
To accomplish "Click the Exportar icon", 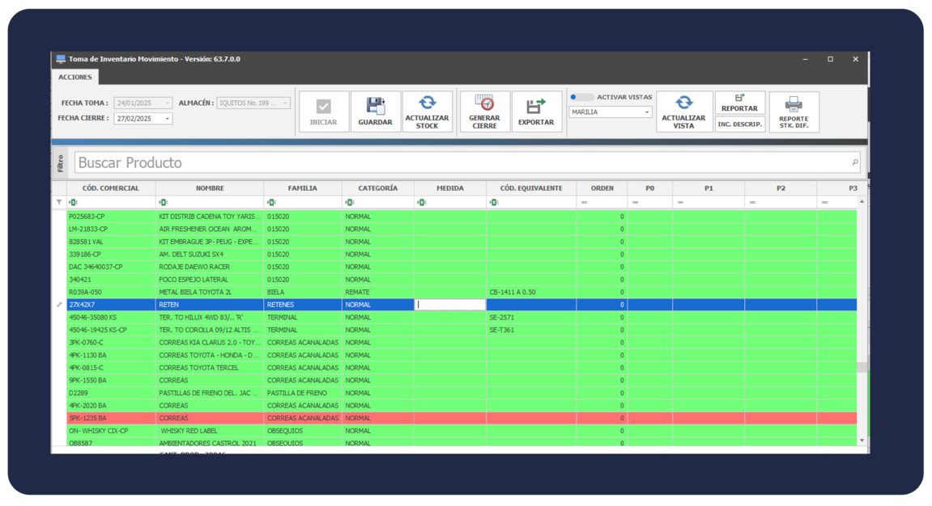I will 535,106.
